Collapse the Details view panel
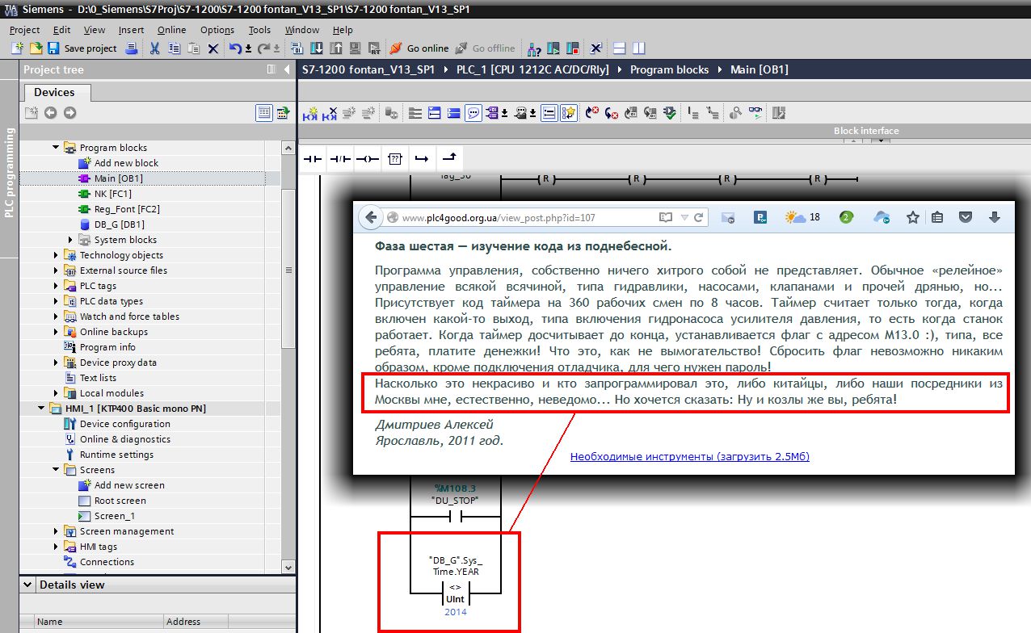1031x633 pixels. pyautogui.click(x=27, y=585)
